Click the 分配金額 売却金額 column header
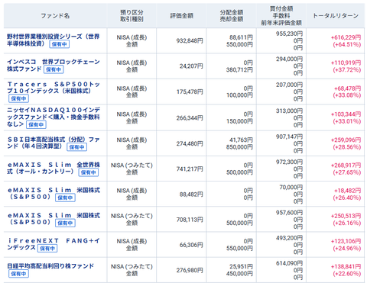Screen dimensions: 367x286 (x=232, y=16)
